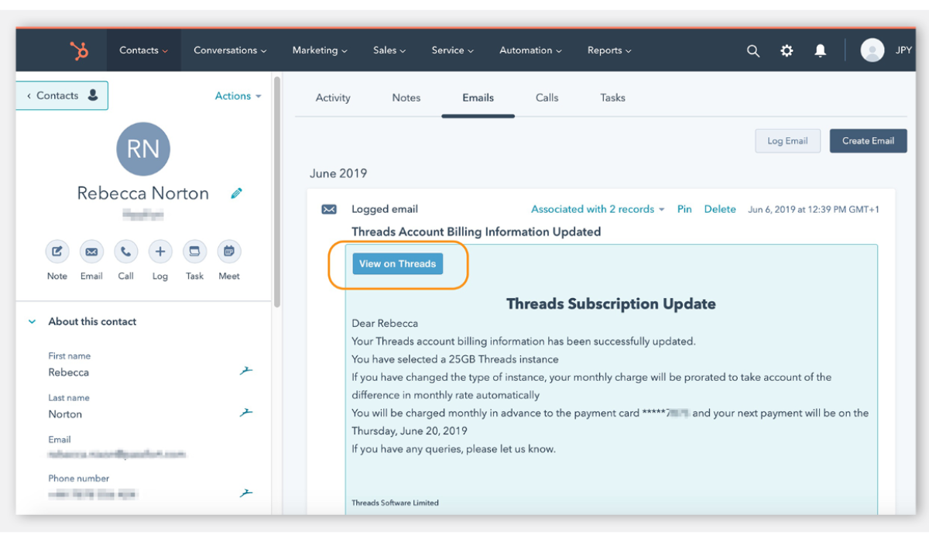Edit Rebecca Norton's name with pencil icon
The height and width of the screenshot is (542, 929).
[237, 193]
